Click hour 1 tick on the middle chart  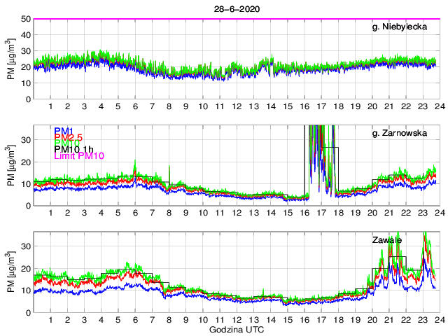(x=50, y=213)
